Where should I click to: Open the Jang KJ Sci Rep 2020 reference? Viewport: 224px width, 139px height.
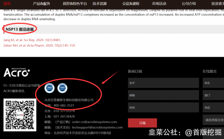coord(32,40)
